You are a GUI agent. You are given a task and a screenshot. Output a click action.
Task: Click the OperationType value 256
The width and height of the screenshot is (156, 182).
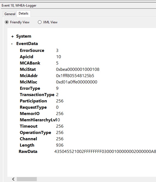60,133
